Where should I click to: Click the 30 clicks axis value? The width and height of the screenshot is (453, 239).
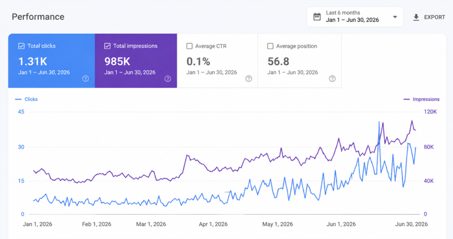[21, 147]
